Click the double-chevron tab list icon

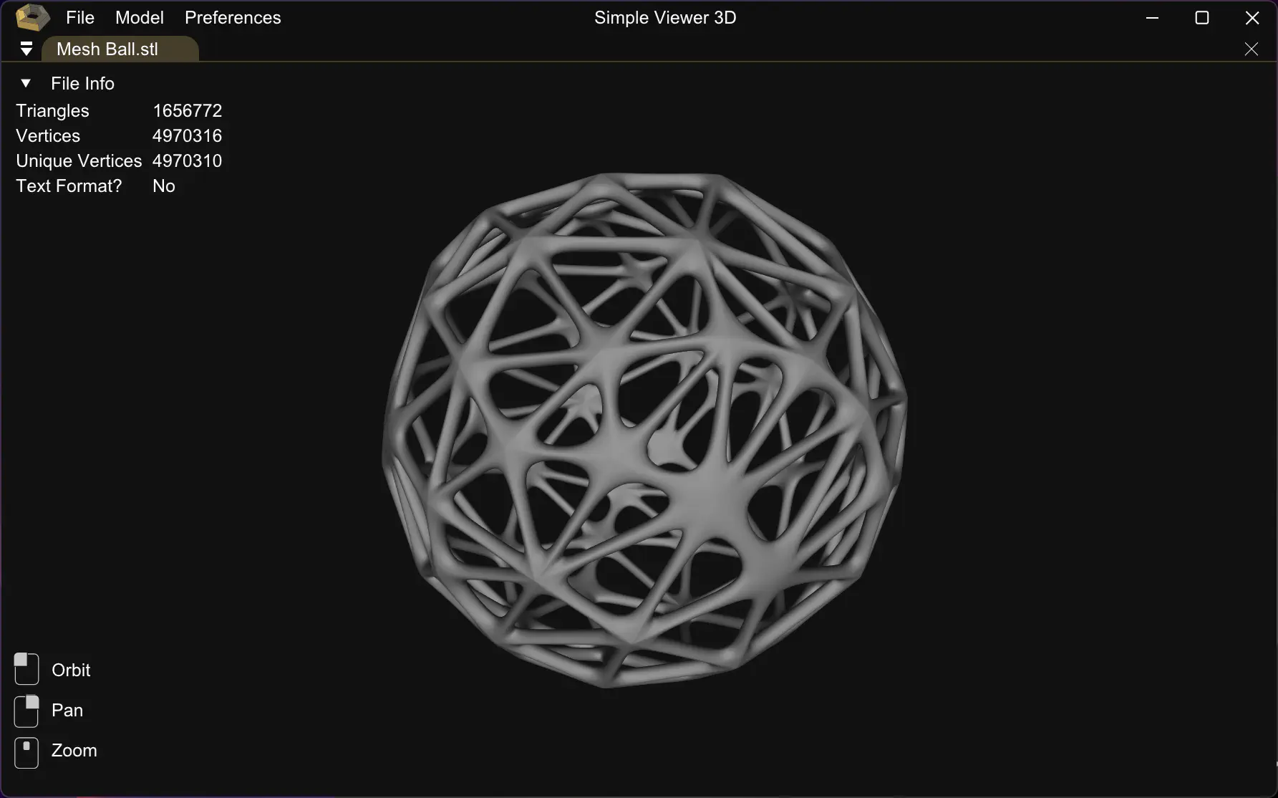pyautogui.click(x=26, y=49)
